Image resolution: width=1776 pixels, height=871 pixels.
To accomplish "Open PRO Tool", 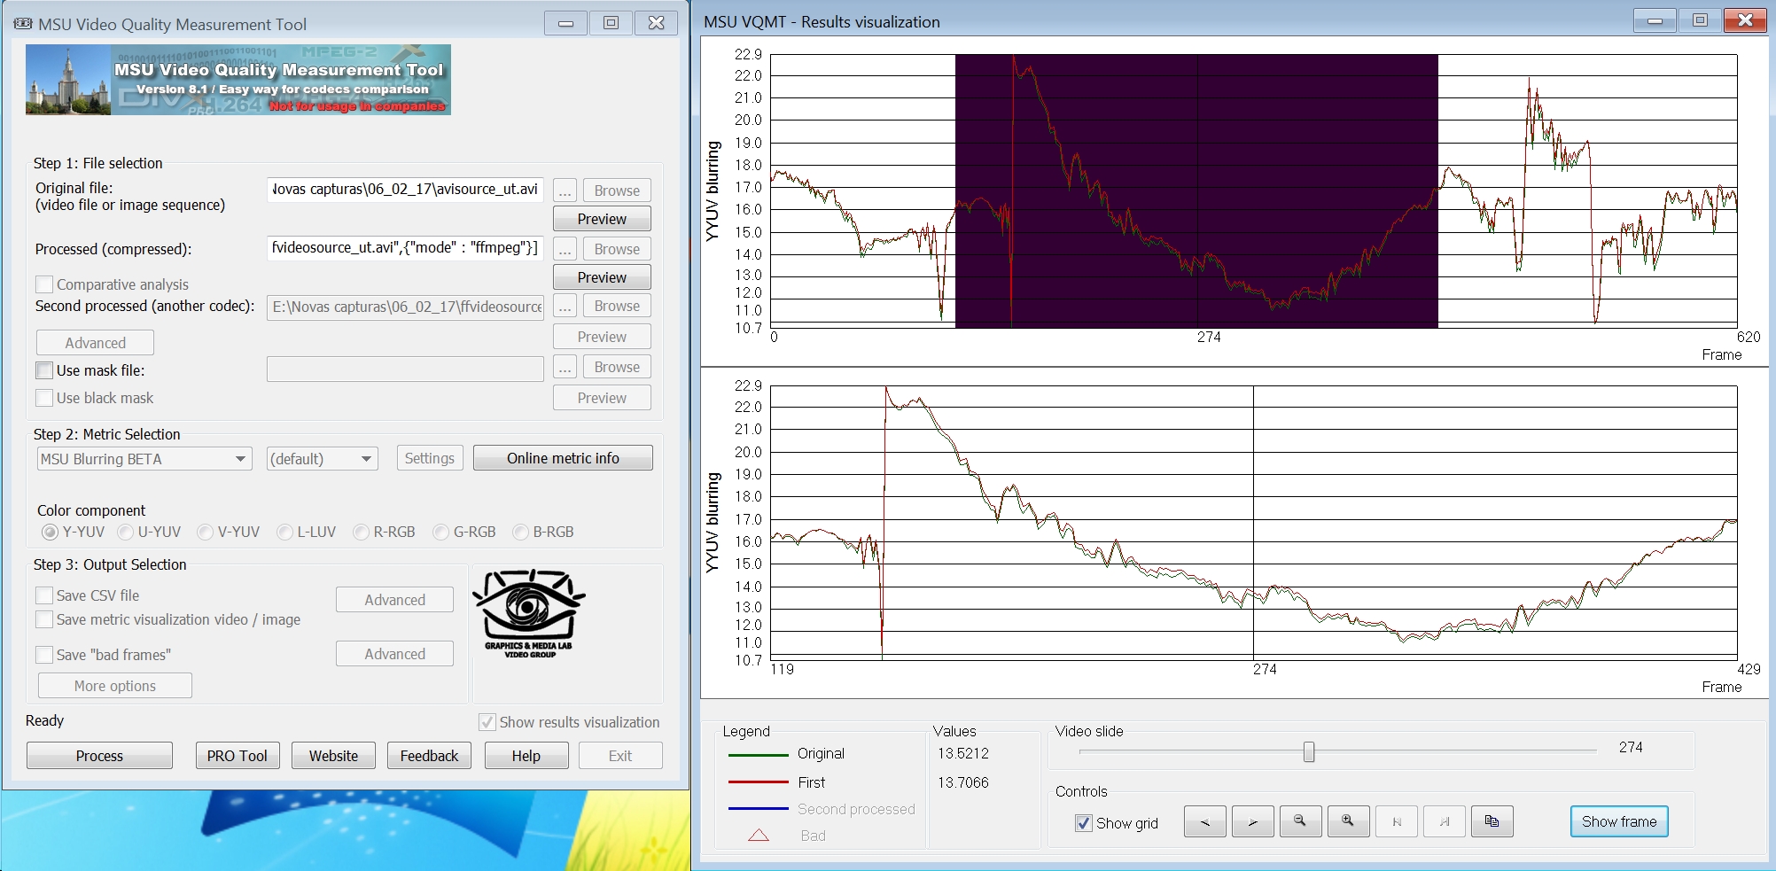I will click(x=237, y=756).
